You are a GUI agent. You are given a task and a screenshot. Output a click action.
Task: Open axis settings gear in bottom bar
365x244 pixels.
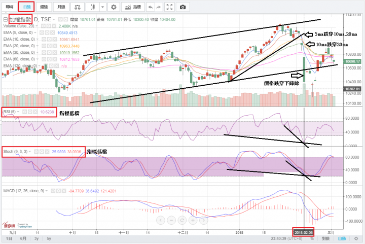(x=356, y=238)
